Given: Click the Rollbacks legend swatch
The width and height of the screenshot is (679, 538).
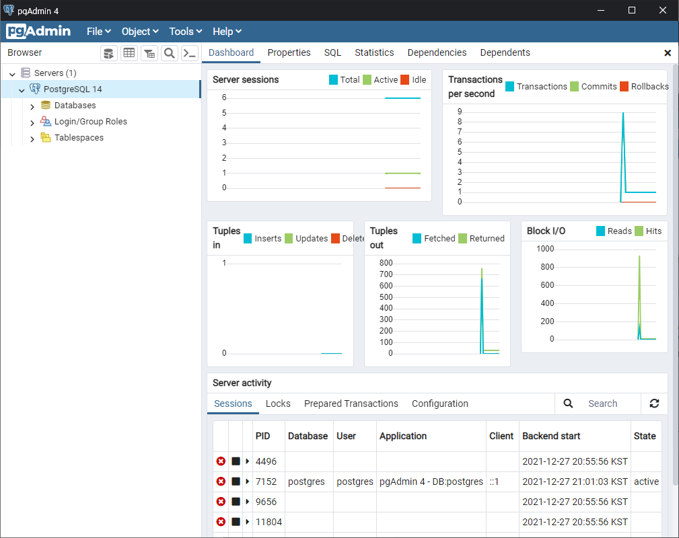Looking at the screenshot, I should click(x=624, y=86).
